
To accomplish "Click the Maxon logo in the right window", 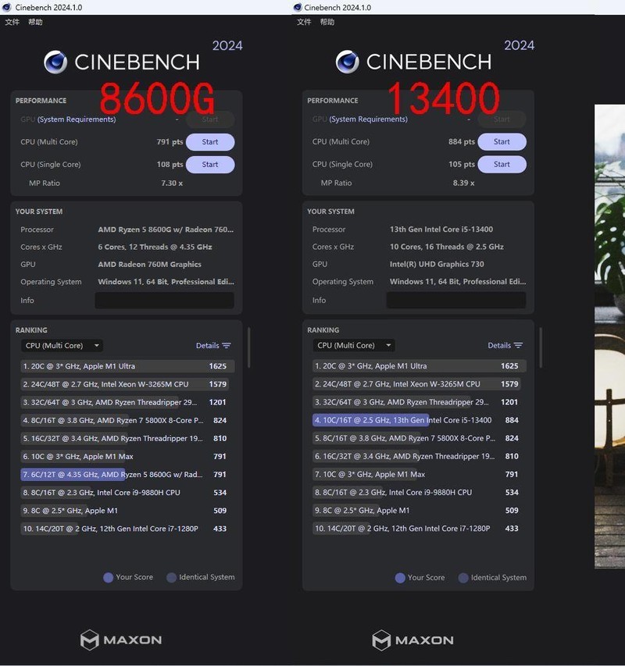I will click(x=413, y=640).
